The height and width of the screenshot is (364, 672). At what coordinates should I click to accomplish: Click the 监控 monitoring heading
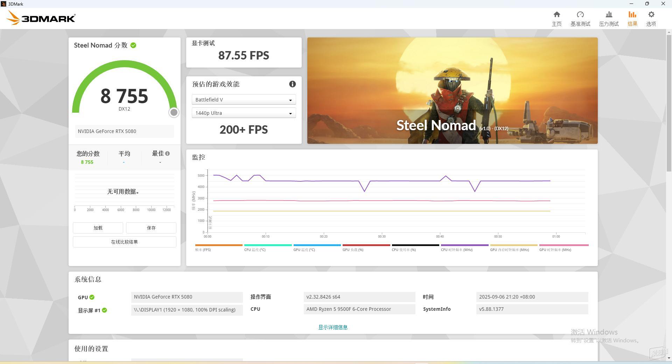click(x=198, y=157)
